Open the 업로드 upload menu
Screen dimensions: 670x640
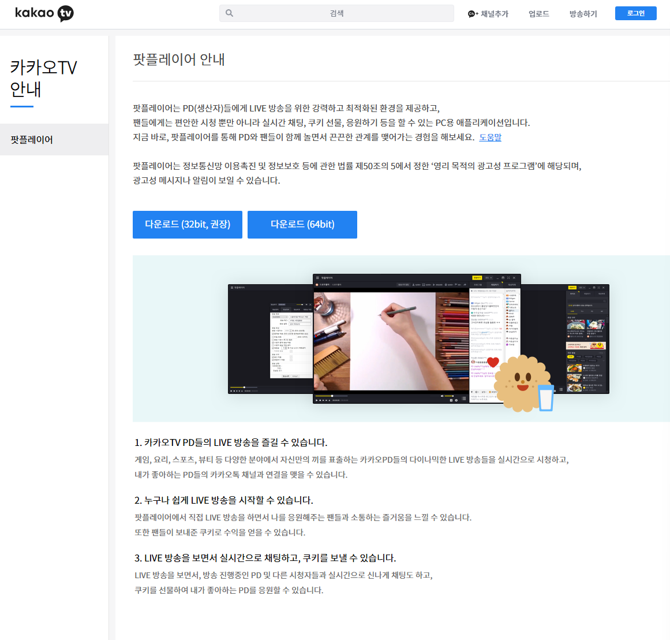point(538,14)
